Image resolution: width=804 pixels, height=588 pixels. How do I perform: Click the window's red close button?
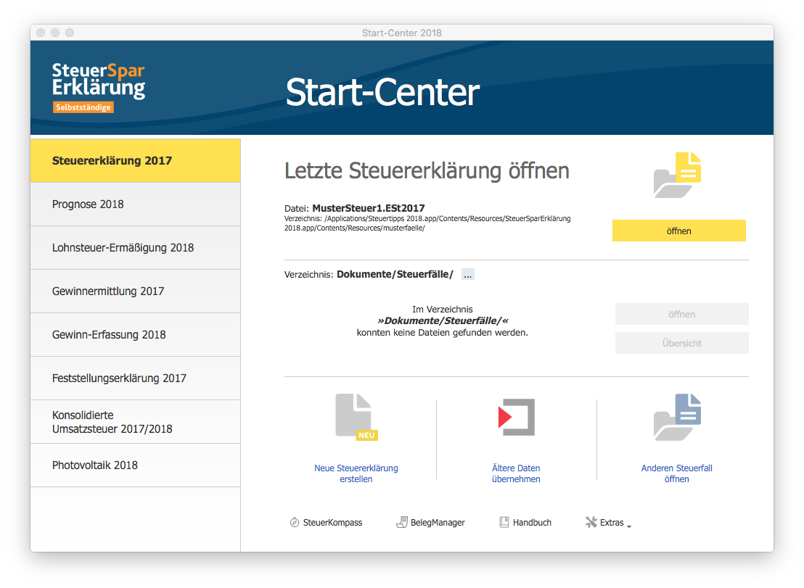click(x=41, y=33)
